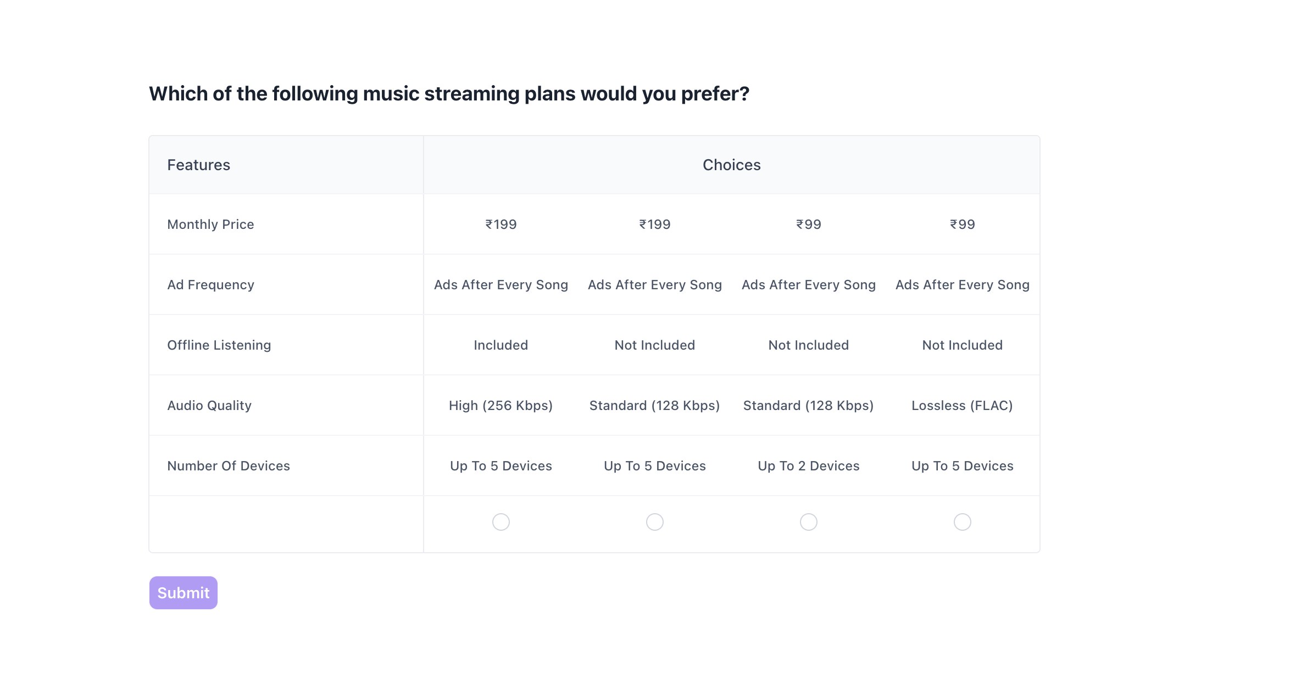Click the Up To 2 Devices cell
This screenshot has width=1290, height=685.
[x=808, y=466]
